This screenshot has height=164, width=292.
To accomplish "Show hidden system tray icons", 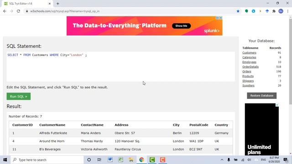I will [x=222, y=160].
